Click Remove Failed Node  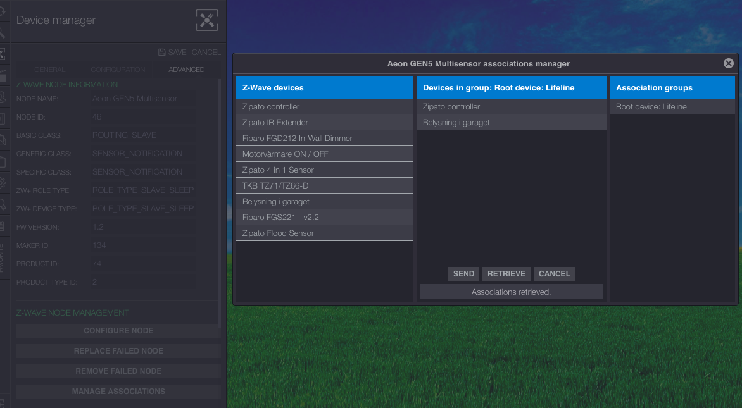(x=118, y=371)
